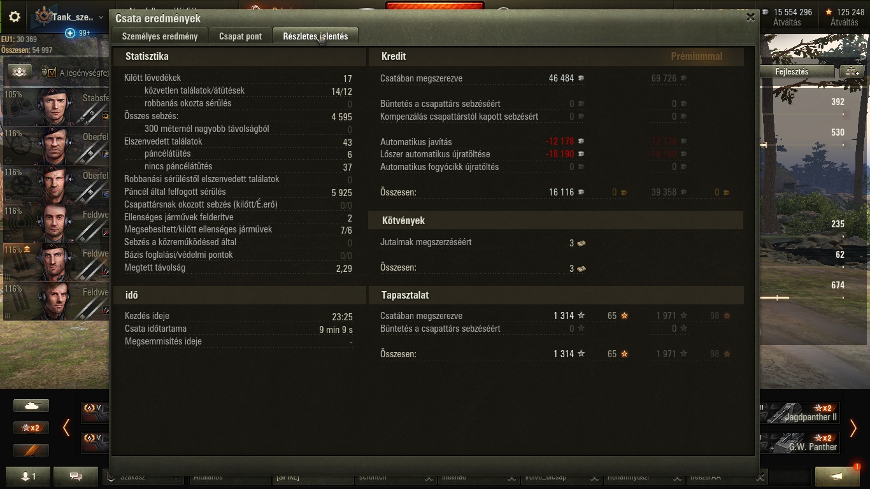Open the crew group icon button

(19, 72)
